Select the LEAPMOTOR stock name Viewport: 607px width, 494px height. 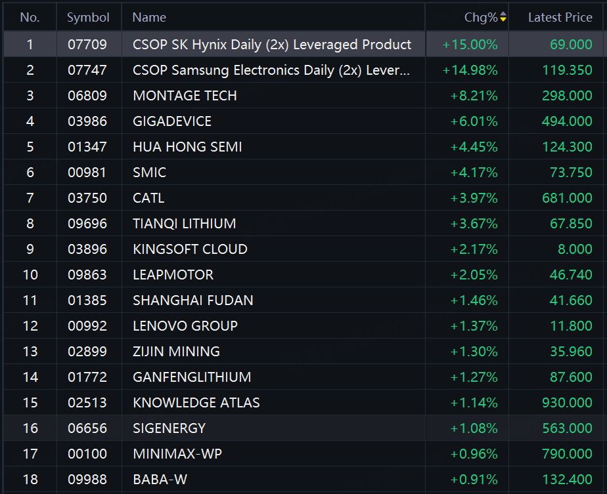(x=173, y=274)
